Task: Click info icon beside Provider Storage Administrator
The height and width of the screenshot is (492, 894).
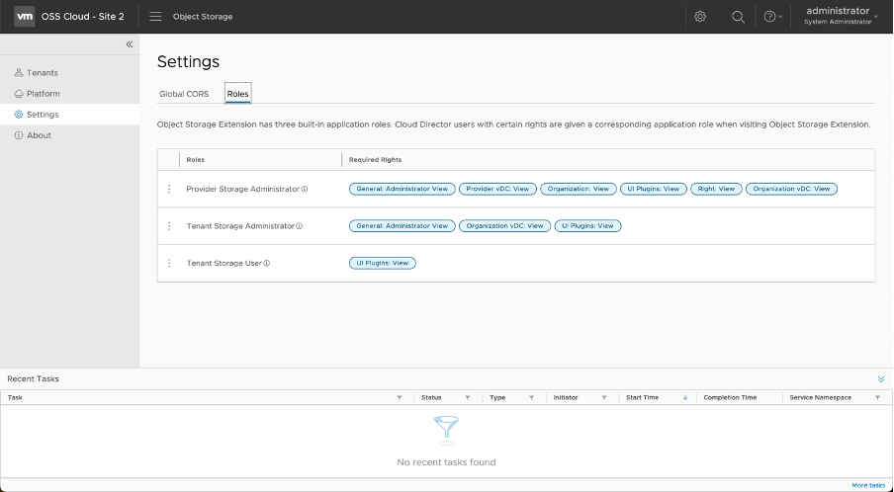Action: (305, 189)
